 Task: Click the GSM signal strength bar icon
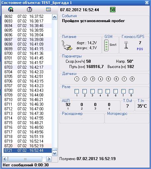tap(106, 45)
